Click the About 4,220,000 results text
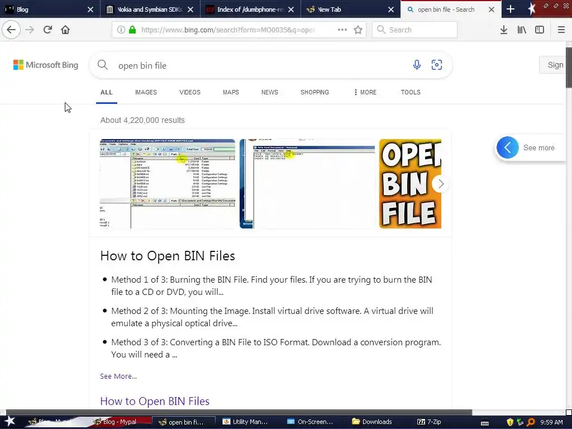 [x=142, y=120]
